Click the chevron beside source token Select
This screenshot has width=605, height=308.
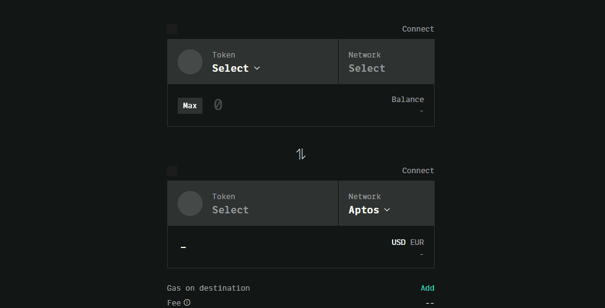pos(257,68)
